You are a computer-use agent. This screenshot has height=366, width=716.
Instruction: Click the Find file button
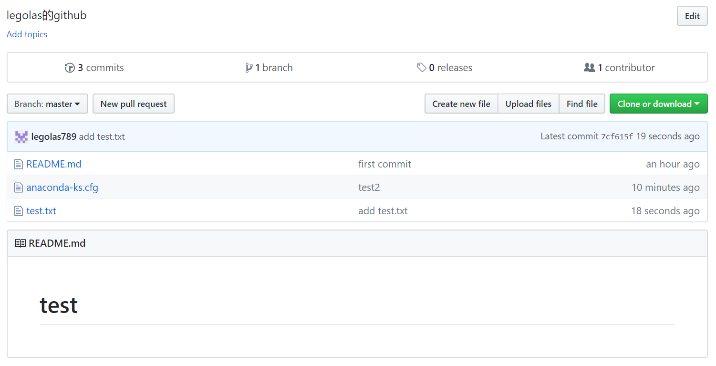coord(582,104)
